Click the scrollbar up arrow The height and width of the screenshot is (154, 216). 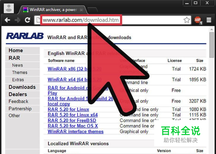tap(212, 29)
